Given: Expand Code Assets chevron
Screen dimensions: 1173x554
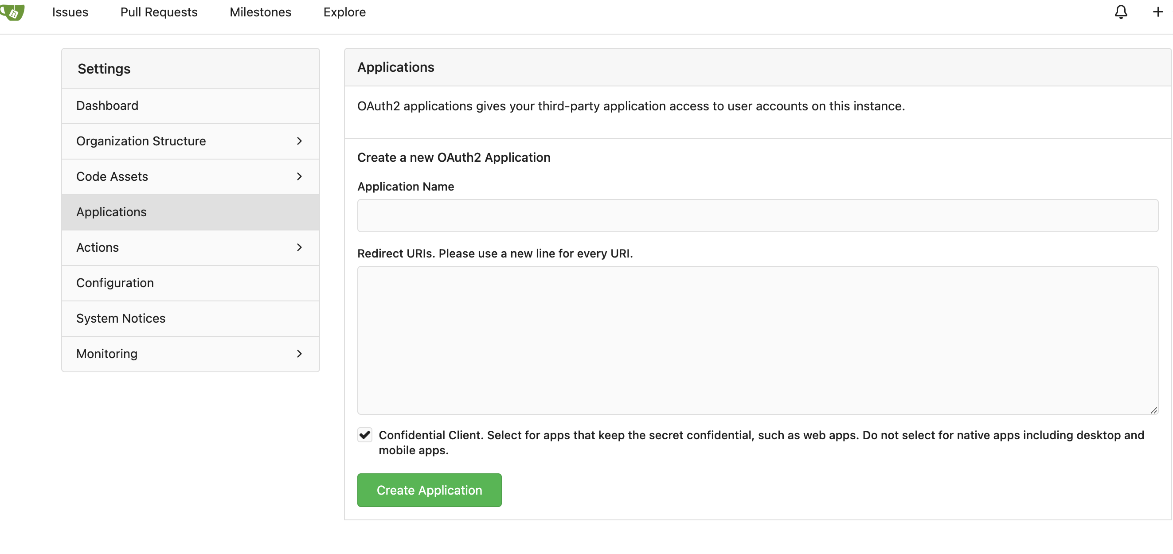Looking at the screenshot, I should [299, 177].
